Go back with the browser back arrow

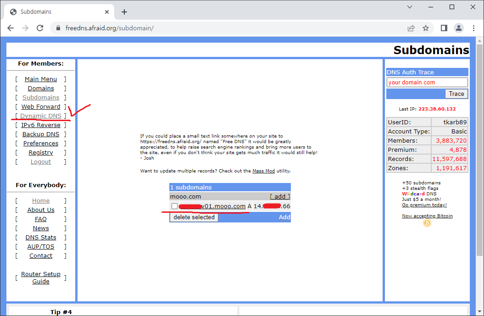click(11, 28)
